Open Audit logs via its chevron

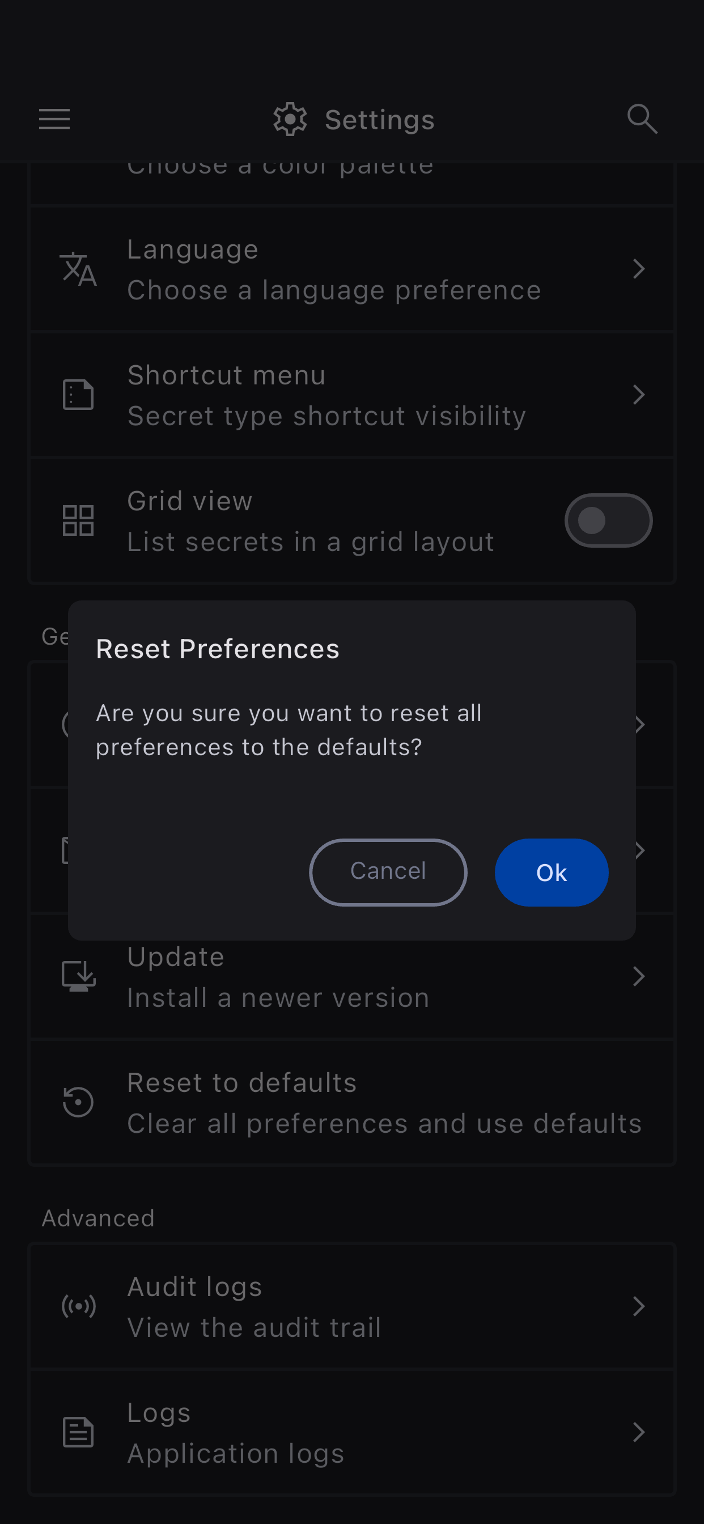click(x=638, y=1306)
